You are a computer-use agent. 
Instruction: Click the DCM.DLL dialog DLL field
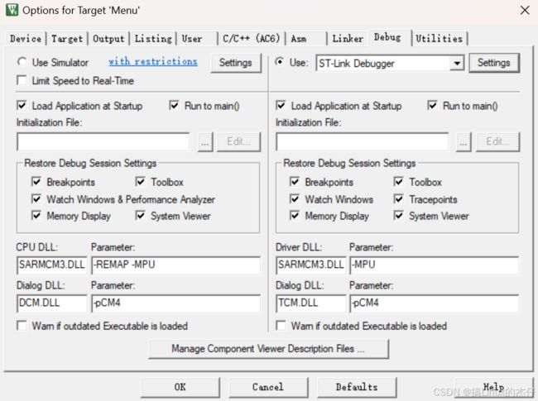pyautogui.click(x=51, y=303)
